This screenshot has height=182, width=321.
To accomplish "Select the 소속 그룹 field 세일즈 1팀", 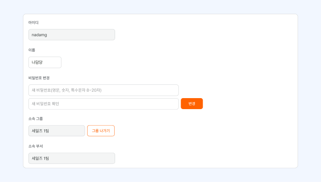I will [56, 131].
